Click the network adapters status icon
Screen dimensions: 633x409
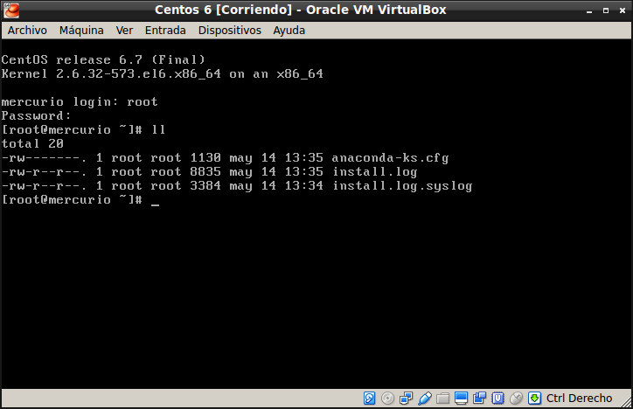coord(407,399)
